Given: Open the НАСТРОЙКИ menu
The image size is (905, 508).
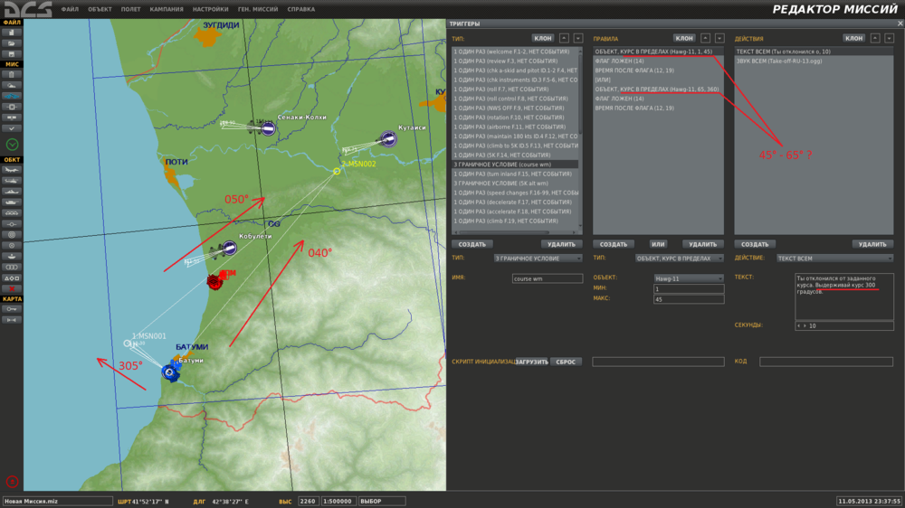Looking at the screenshot, I should 210,9.
